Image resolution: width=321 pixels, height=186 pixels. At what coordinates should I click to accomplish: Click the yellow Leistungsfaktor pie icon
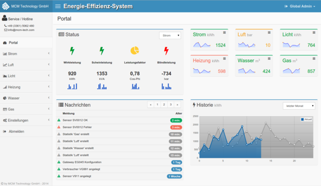click(x=135, y=51)
